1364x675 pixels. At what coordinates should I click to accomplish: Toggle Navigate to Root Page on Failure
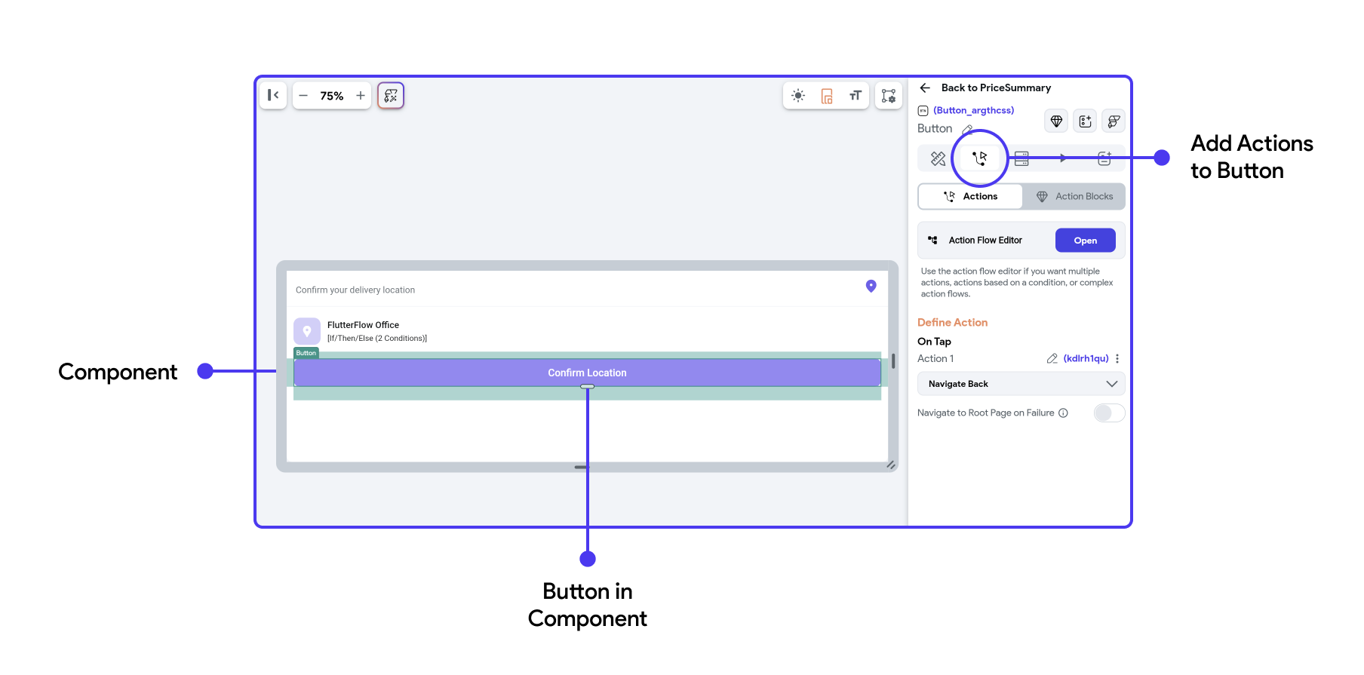pyautogui.click(x=1109, y=413)
